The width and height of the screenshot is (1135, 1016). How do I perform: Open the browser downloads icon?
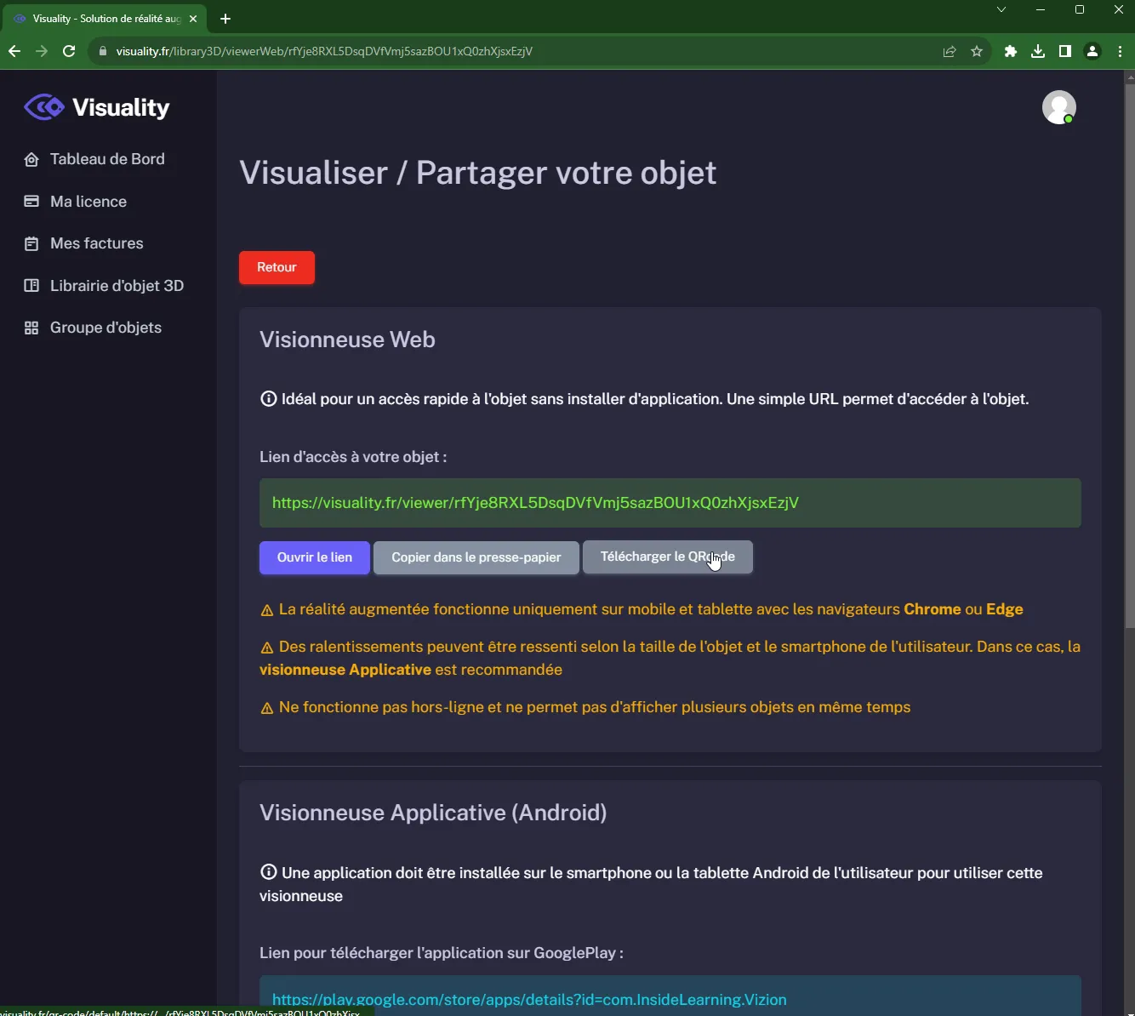point(1038,51)
